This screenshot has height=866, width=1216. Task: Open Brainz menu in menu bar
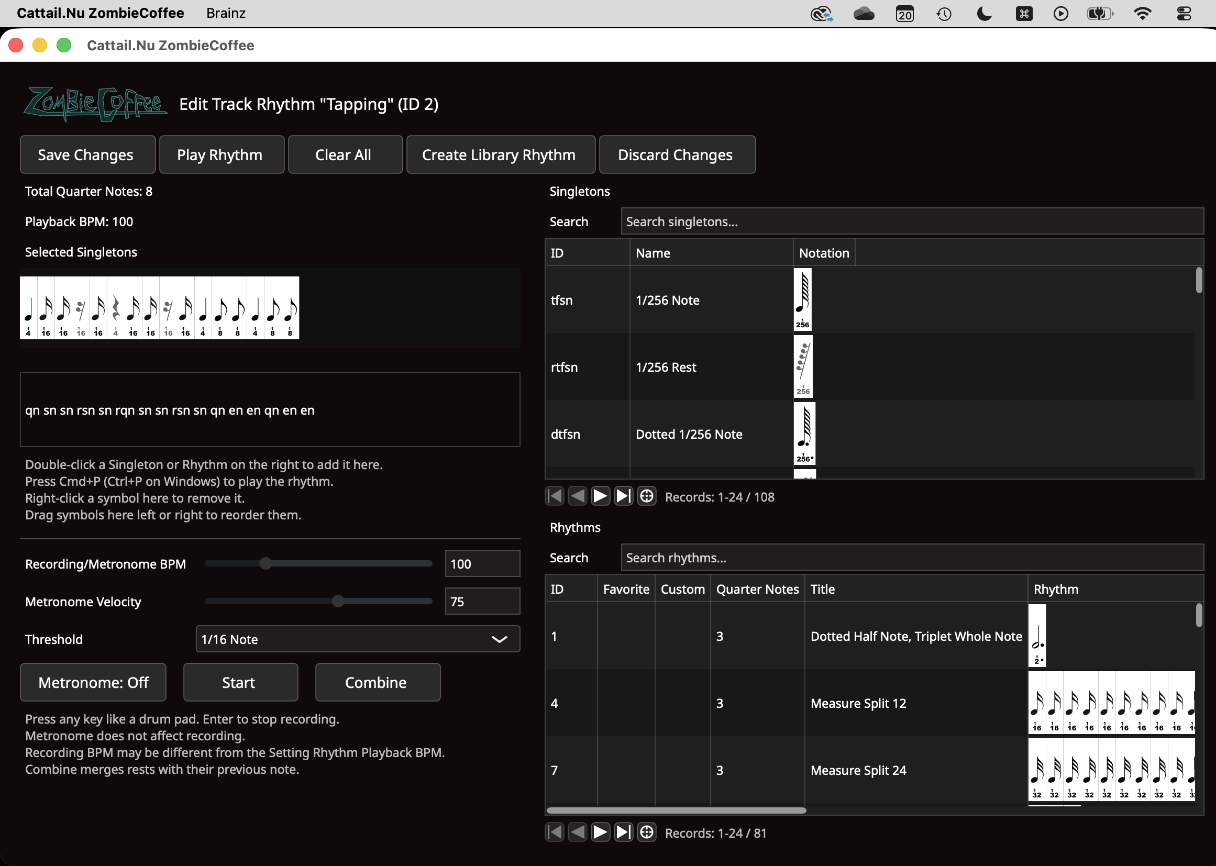tap(226, 13)
